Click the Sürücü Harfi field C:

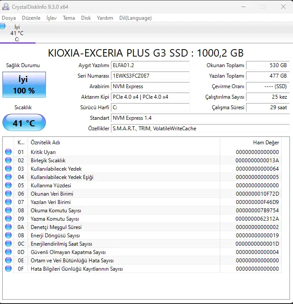tap(150, 107)
